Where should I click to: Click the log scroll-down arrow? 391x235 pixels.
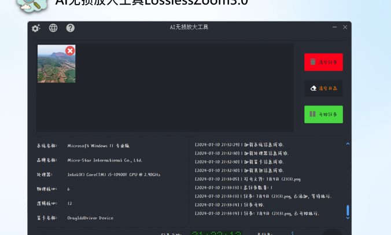tap(348, 218)
